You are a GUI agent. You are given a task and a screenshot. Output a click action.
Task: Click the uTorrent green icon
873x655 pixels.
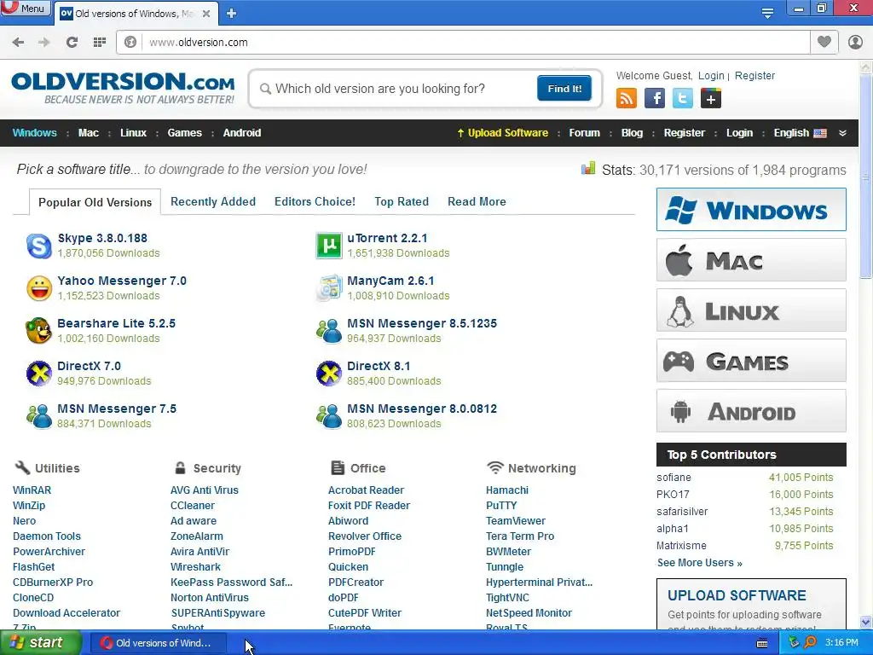click(x=329, y=246)
